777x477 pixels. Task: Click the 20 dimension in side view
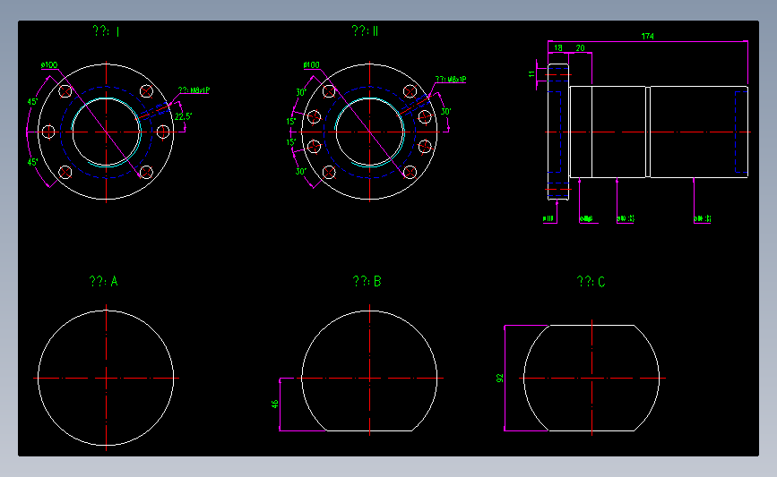click(580, 48)
